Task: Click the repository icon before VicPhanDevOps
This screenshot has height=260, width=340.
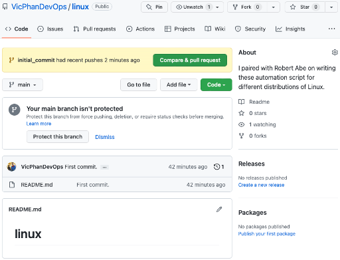Action: (x=5, y=7)
